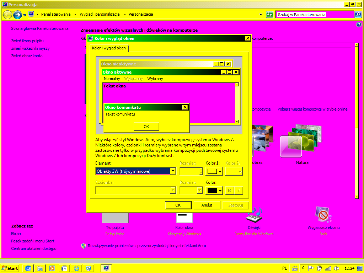The image size is (364, 273).
Task: Launch Internet Explorer from taskbar
Action: tap(76, 268)
